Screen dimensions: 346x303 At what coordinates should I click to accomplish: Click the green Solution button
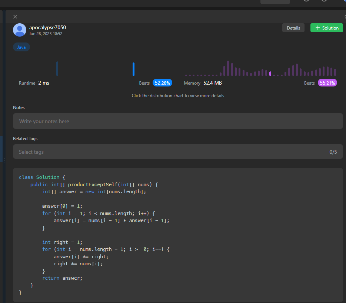tap(327, 28)
